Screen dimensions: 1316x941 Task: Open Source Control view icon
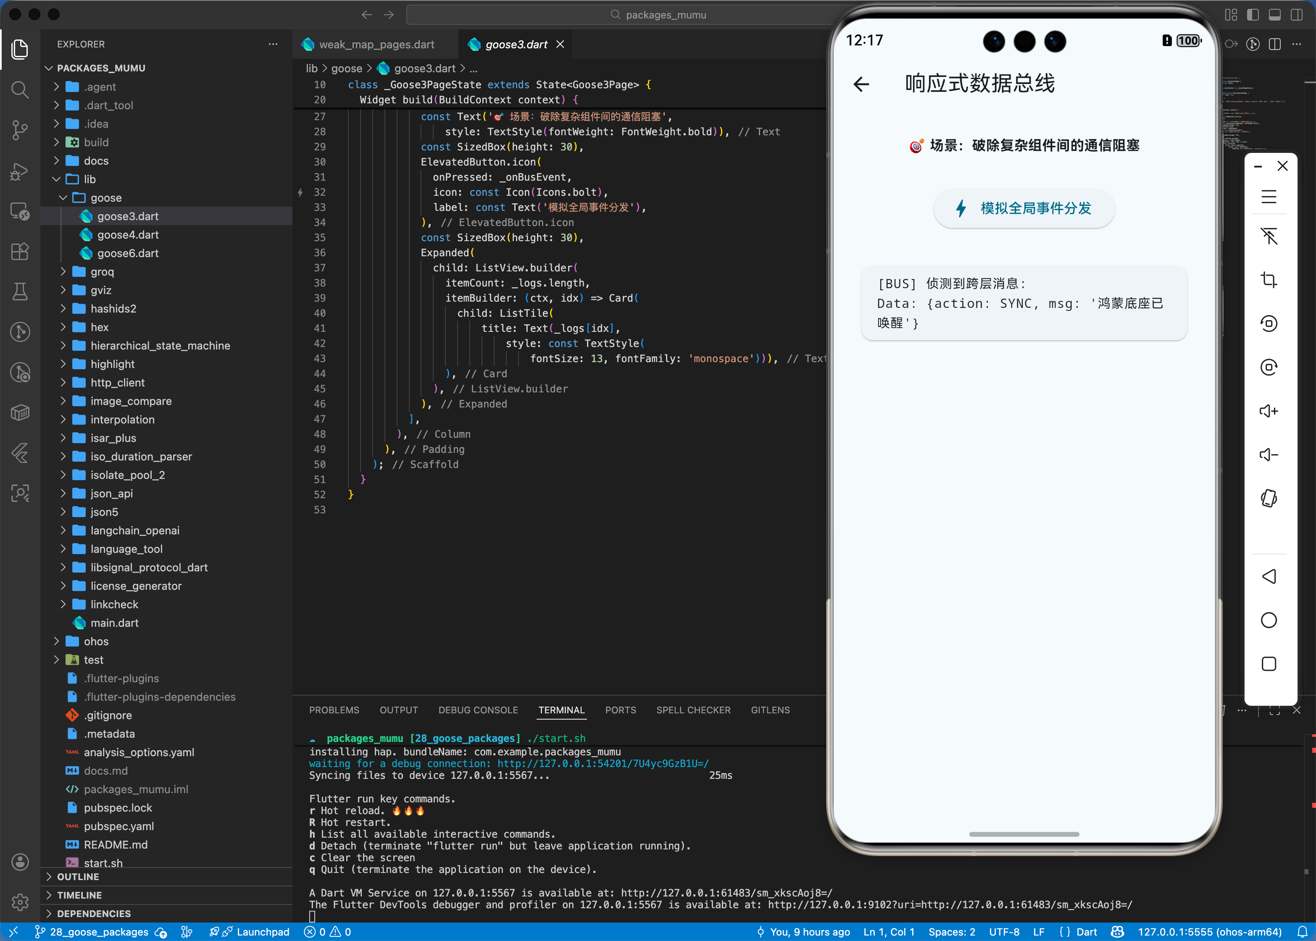pos(20,130)
